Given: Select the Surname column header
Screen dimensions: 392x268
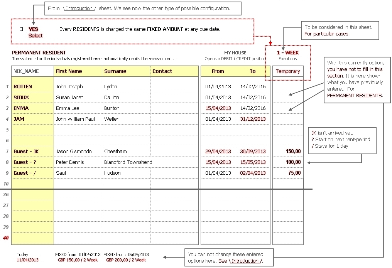Looking at the screenshot, I should point(126,71).
